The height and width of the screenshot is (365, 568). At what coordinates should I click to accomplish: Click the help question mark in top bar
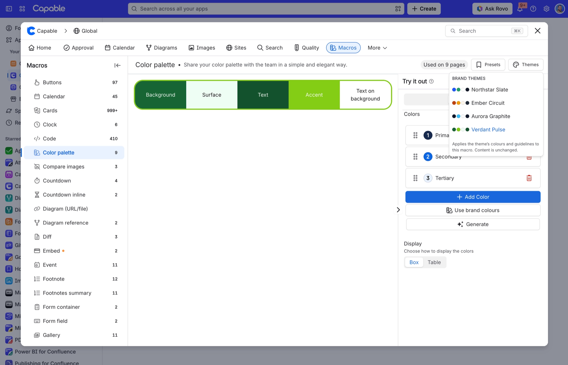pos(533,9)
